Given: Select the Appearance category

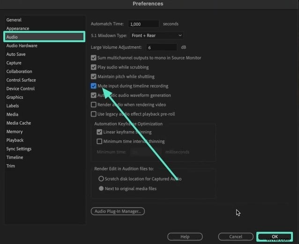Looking at the screenshot, I should (x=18, y=29).
